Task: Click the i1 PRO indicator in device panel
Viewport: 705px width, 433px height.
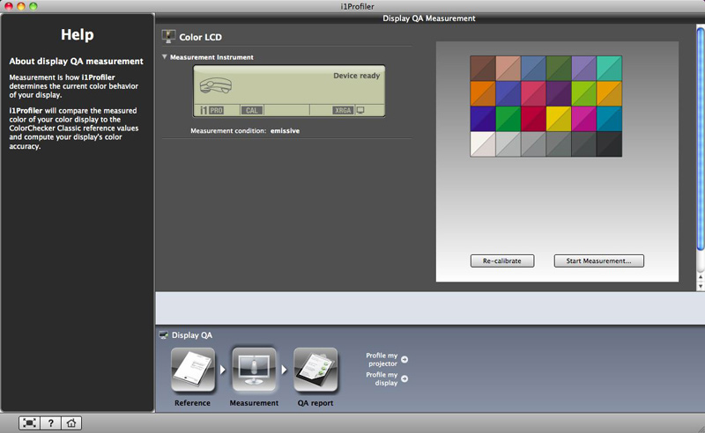Action: click(x=211, y=110)
